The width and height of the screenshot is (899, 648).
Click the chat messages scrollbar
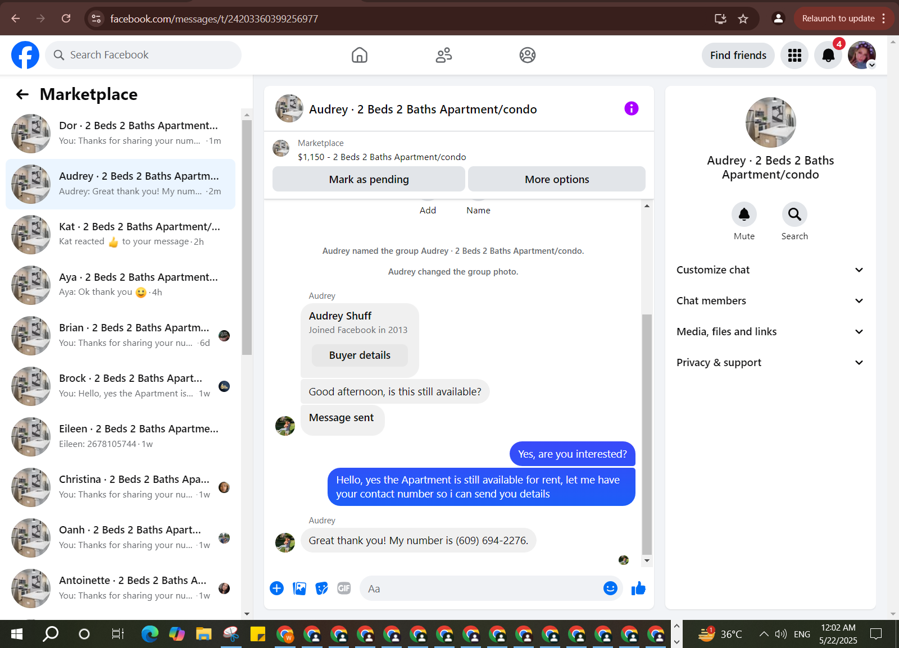(647, 434)
